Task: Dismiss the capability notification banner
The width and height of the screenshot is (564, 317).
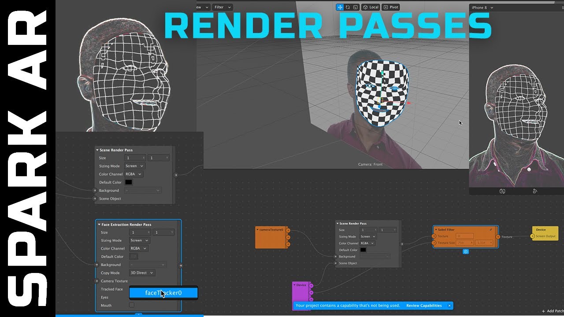Action: point(449,306)
